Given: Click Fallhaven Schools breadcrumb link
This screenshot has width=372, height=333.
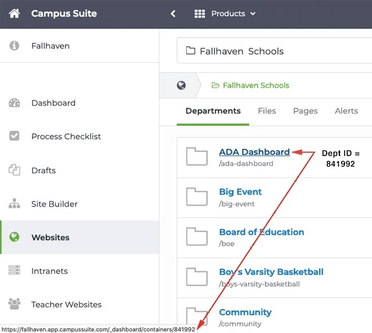Looking at the screenshot, I should tap(256, 85).
